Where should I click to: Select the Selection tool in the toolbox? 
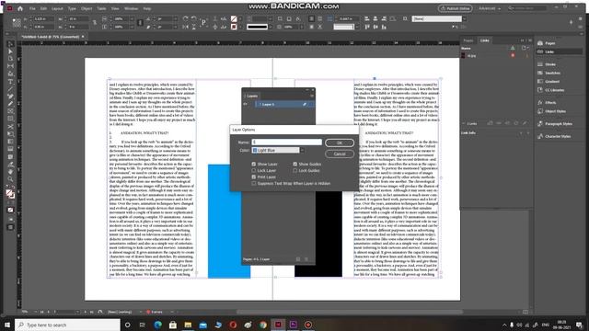coord(10,44)
